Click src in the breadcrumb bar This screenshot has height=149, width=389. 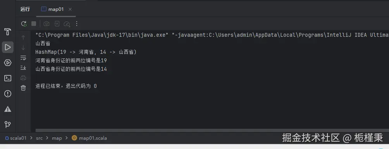coord(40,138)
